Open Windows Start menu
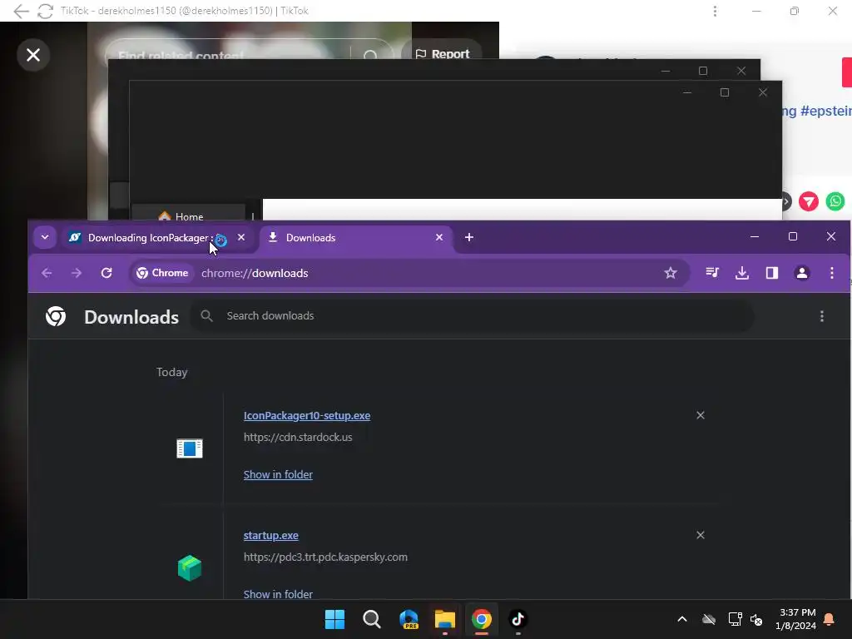This screenshot has height=639, width=852. (334, 619)
